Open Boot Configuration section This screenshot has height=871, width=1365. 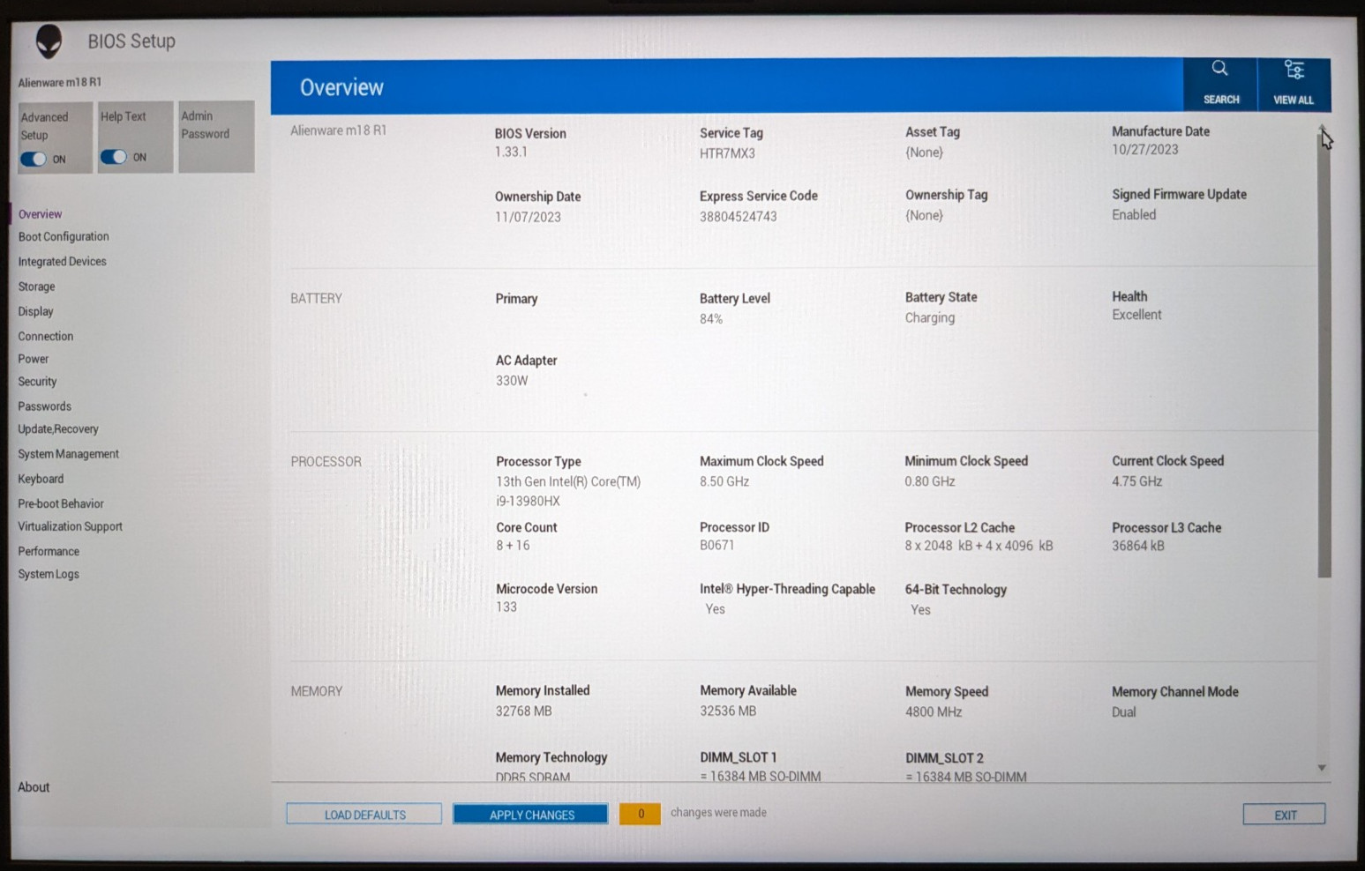64,237
